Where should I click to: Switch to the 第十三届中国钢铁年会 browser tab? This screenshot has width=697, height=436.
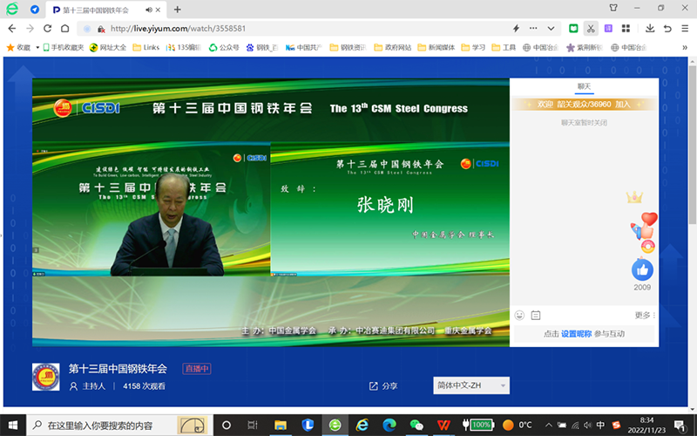98,10
